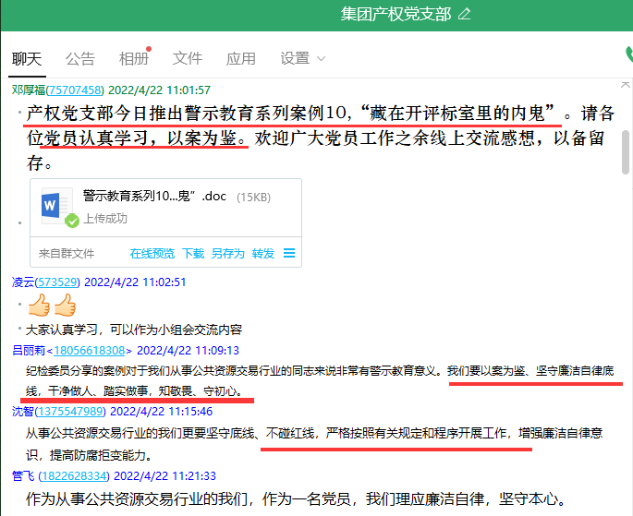
Task: Click the green phone call icon
Action: pyautogui.click(x=628, y=55)
